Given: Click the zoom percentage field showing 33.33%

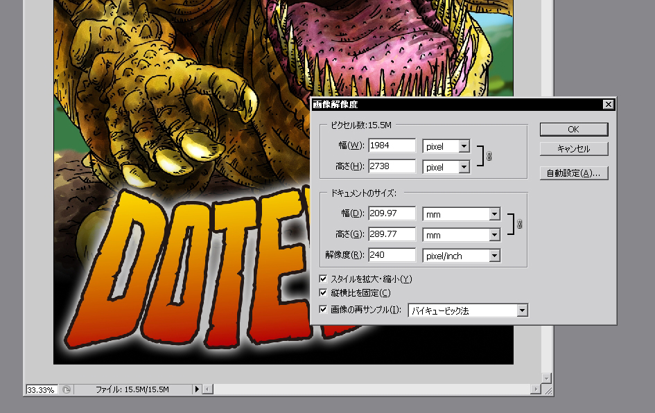Looking at the screenshot, I should click(x=41, y=389).
